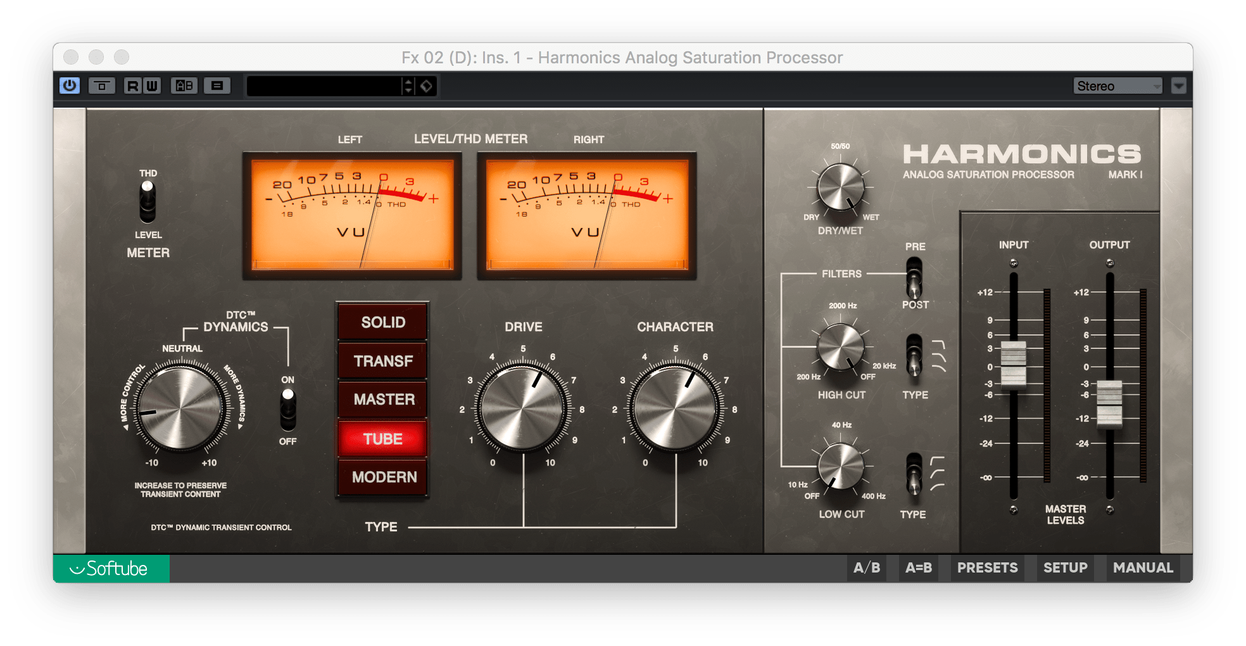Viewport: 1246px width, 646px height.
Task: Click the diamond preset browser icon
Action: [425, 85]
